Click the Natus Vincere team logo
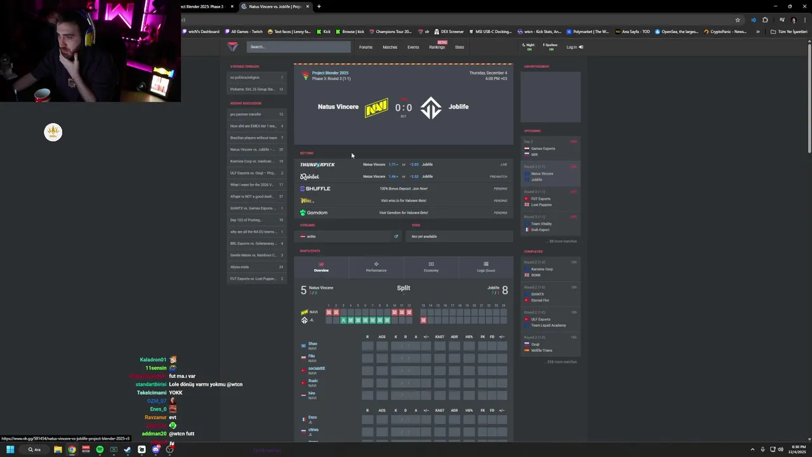This screenshot has width=812, height=457. point(376,107)
